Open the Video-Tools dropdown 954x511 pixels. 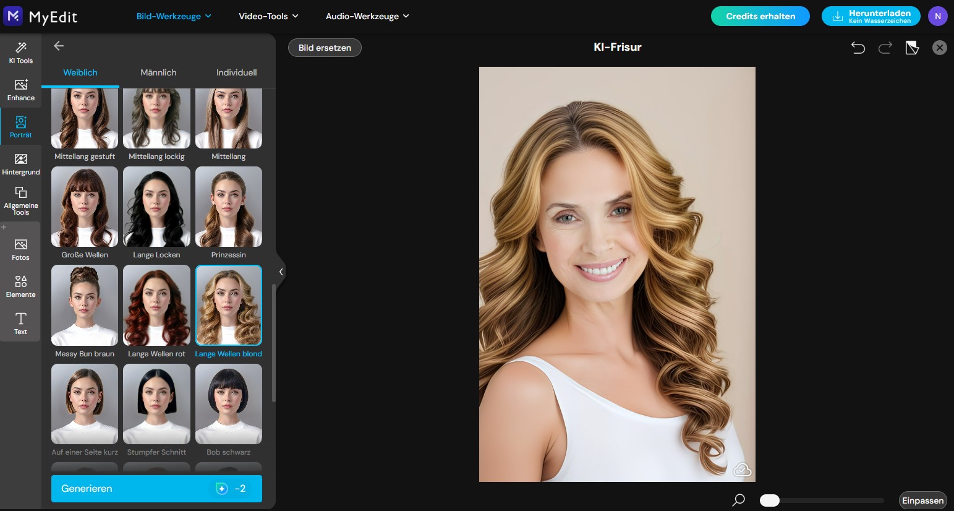267,16
